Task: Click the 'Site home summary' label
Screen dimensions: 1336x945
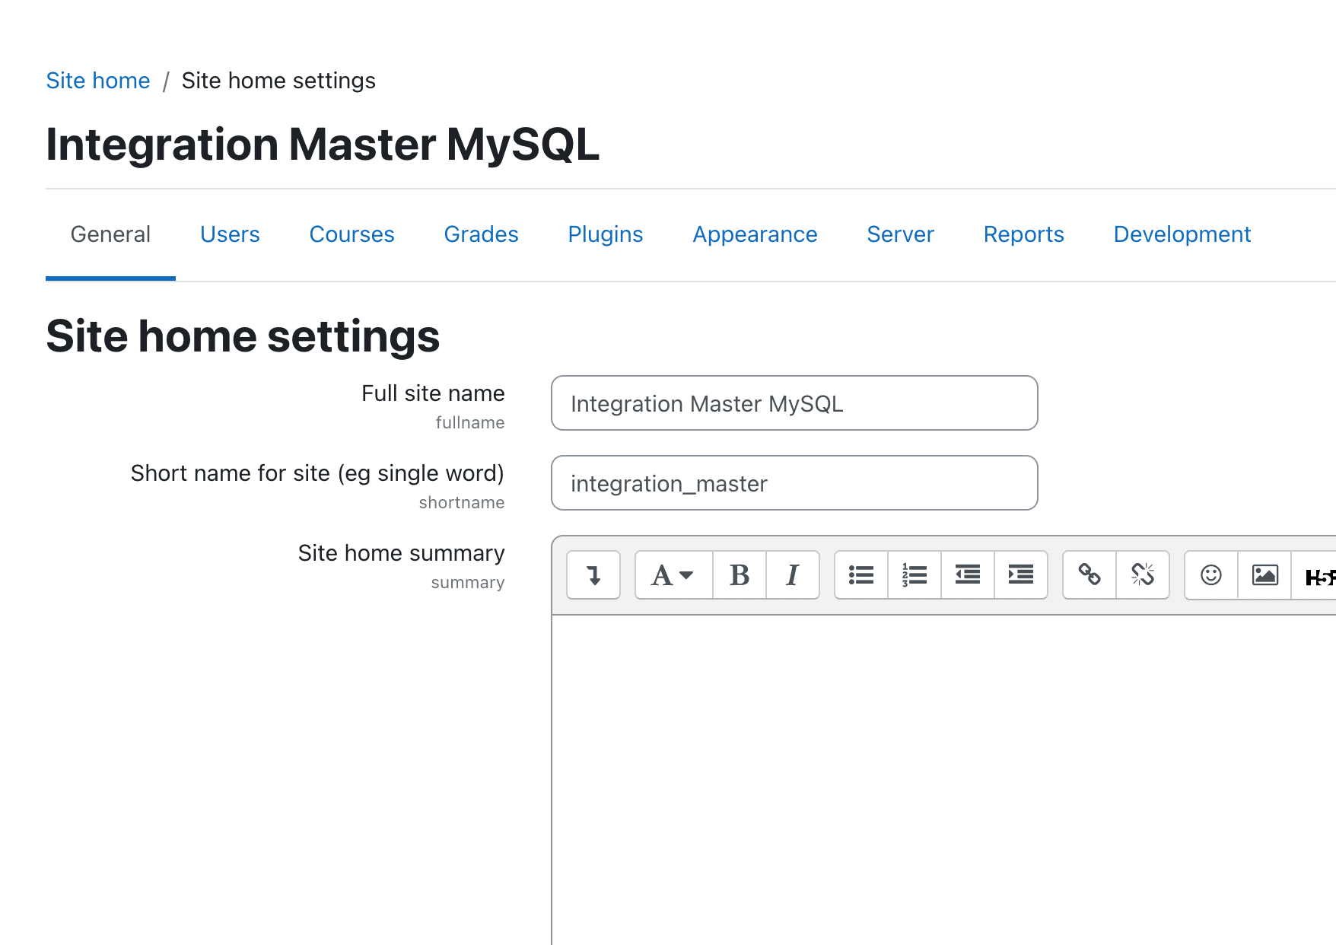Action: tap(401, 553)
